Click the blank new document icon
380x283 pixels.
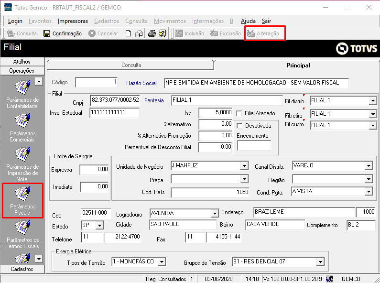point(128,33)
